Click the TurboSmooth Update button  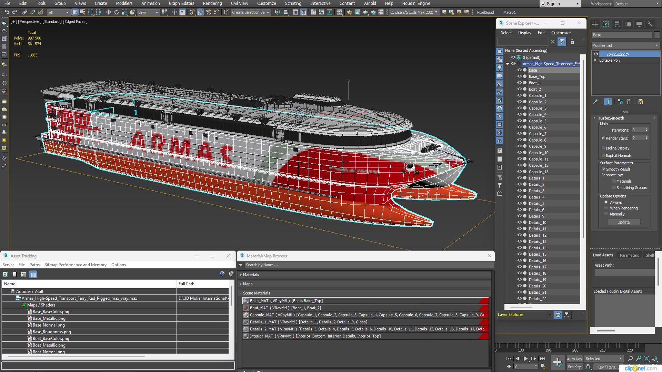point(623,222)
